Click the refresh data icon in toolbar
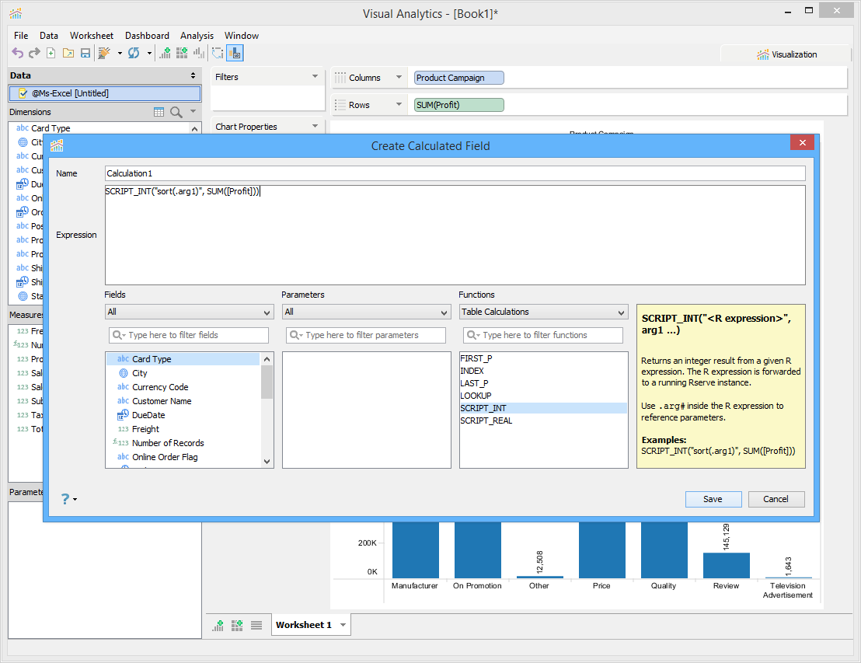861x663 pixels. click(134, 53)
